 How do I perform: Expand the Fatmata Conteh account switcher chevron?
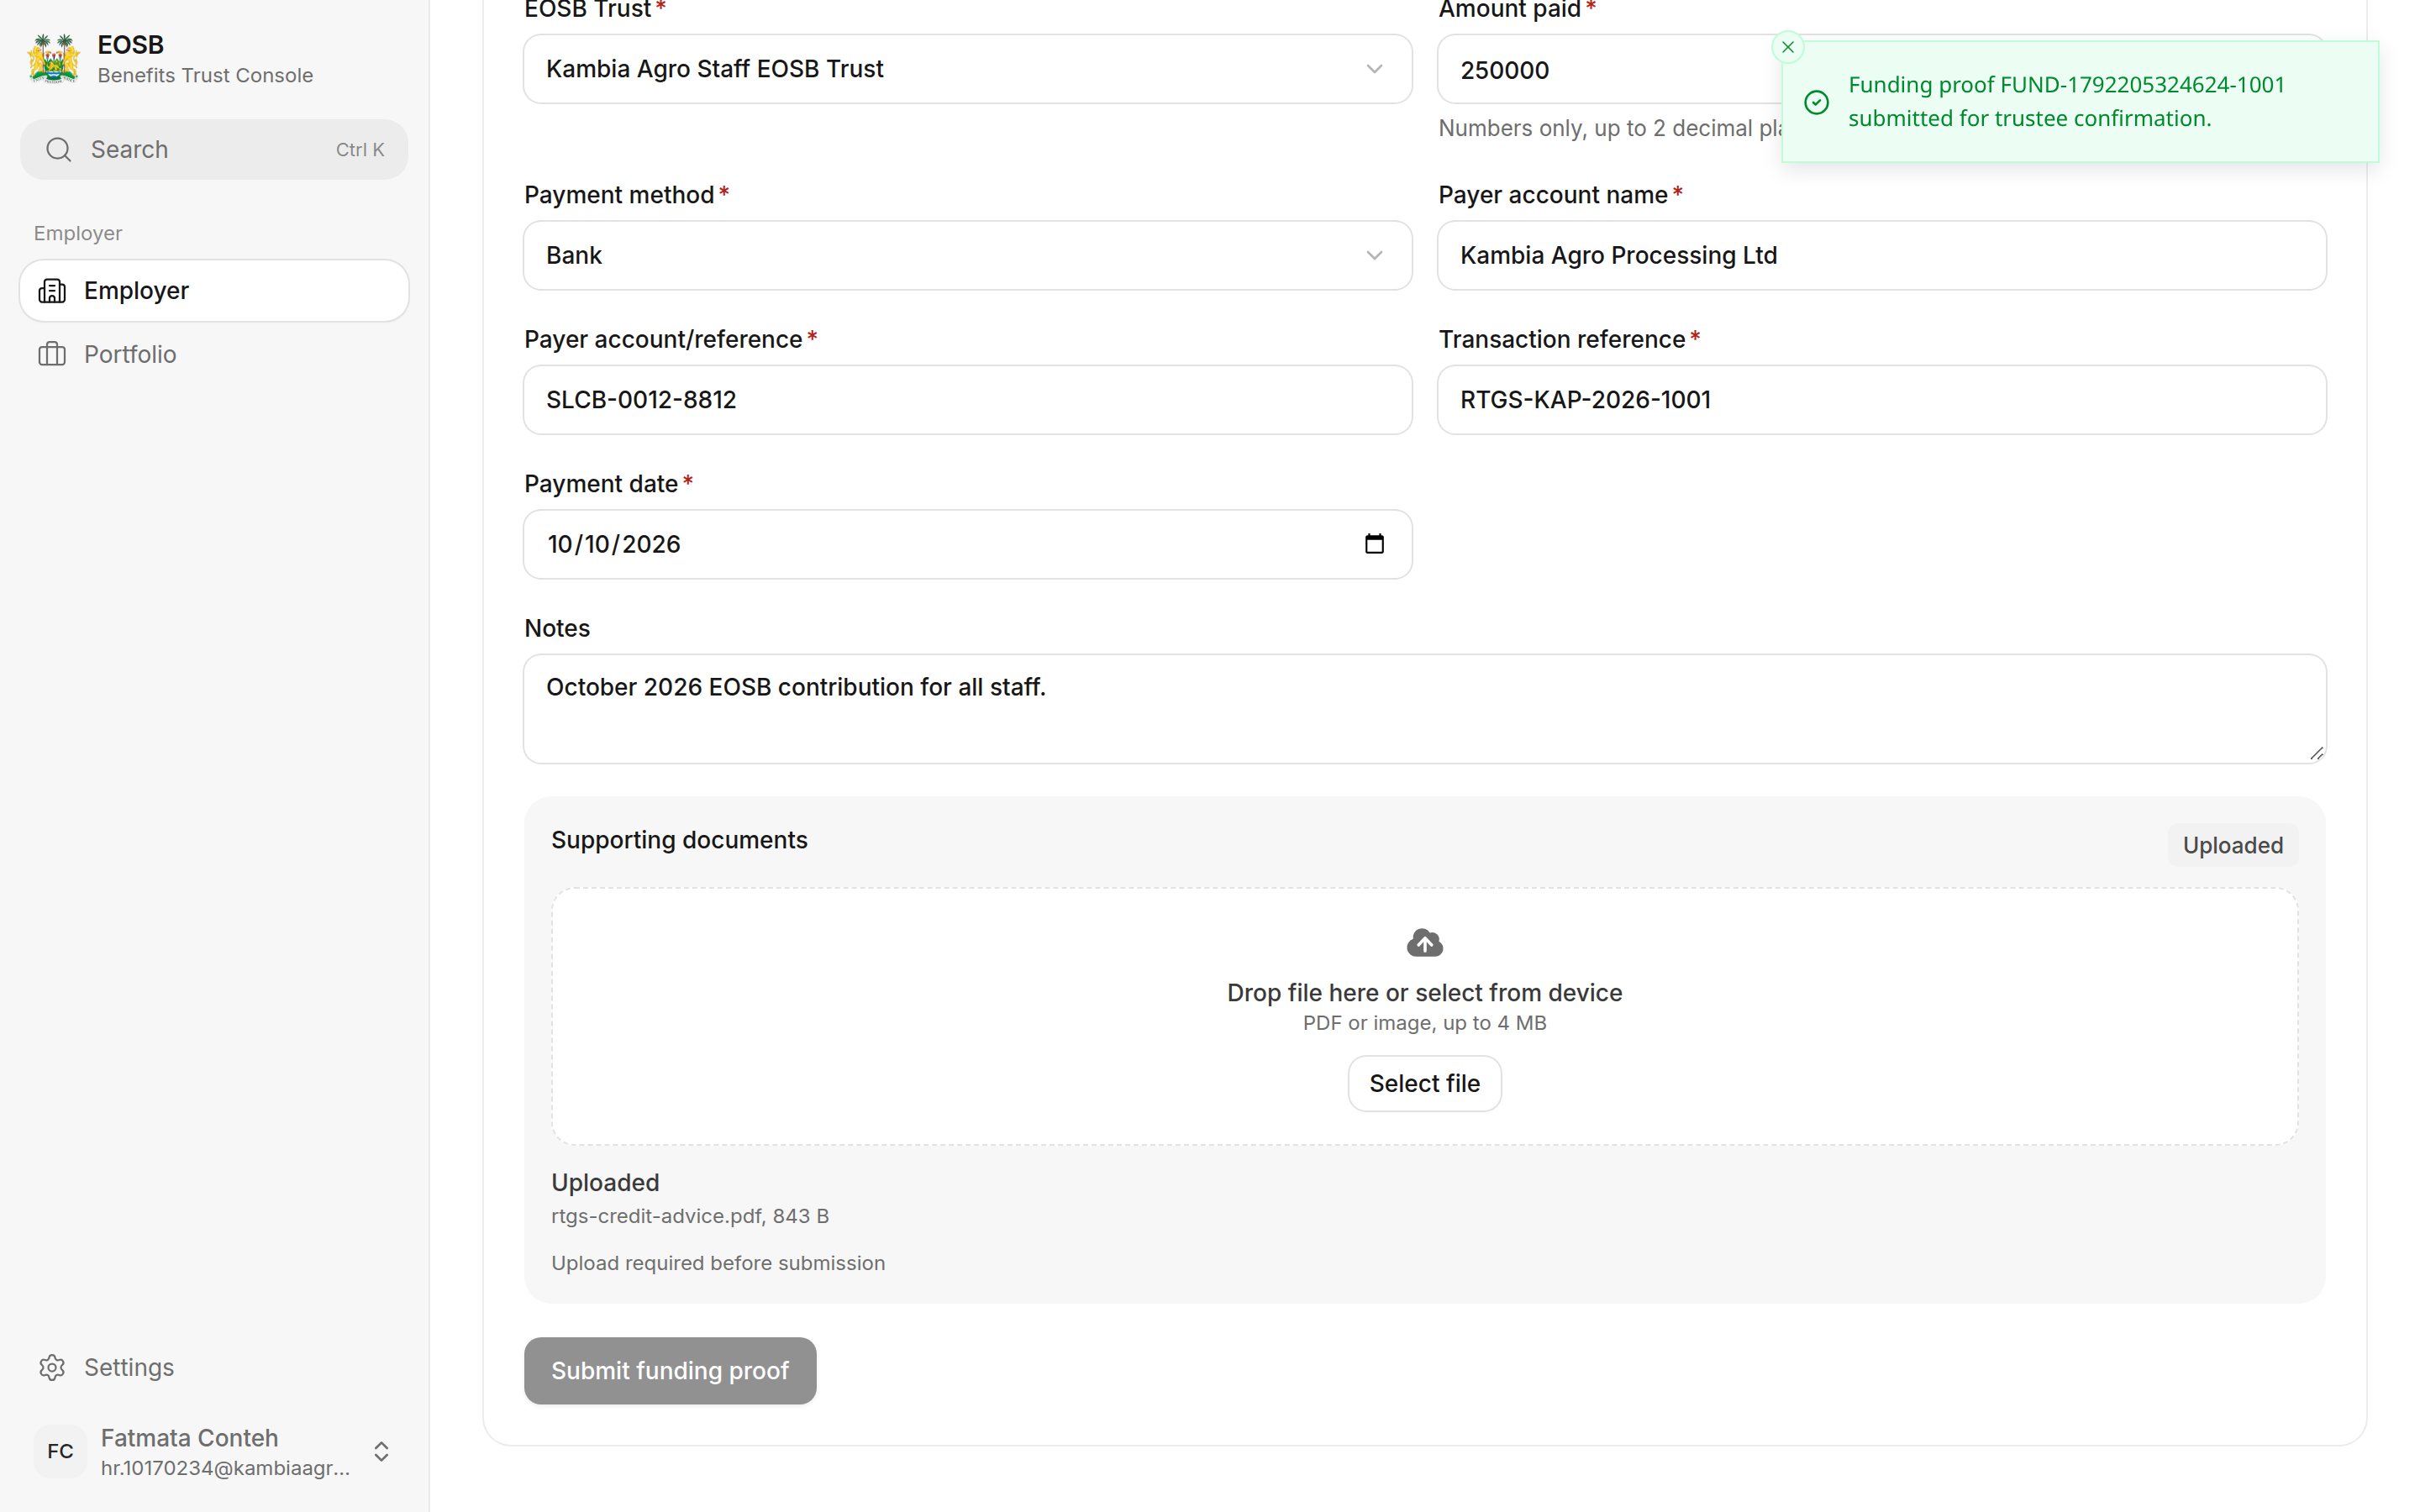click(381, 1451)
